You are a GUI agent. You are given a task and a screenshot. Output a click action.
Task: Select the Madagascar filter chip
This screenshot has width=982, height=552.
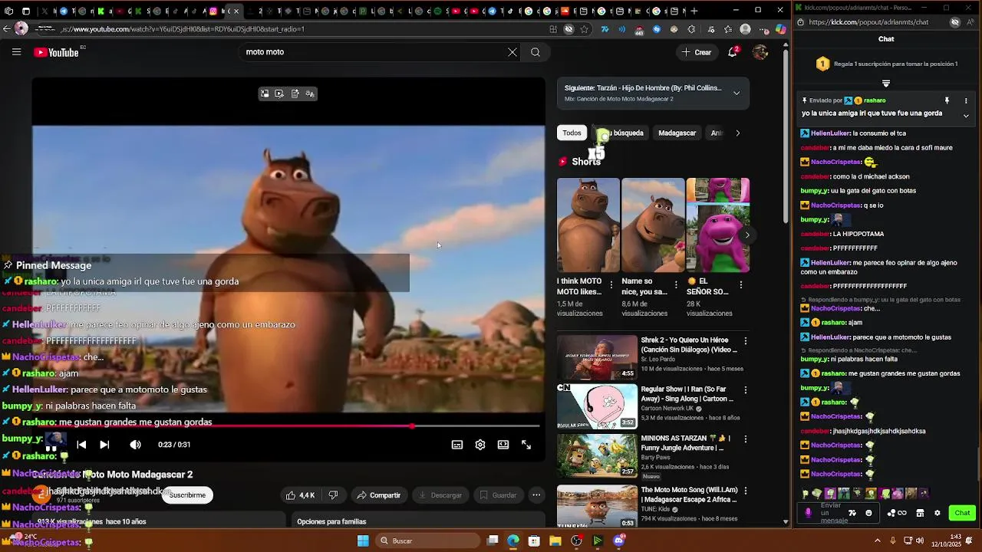pos(677,133)
